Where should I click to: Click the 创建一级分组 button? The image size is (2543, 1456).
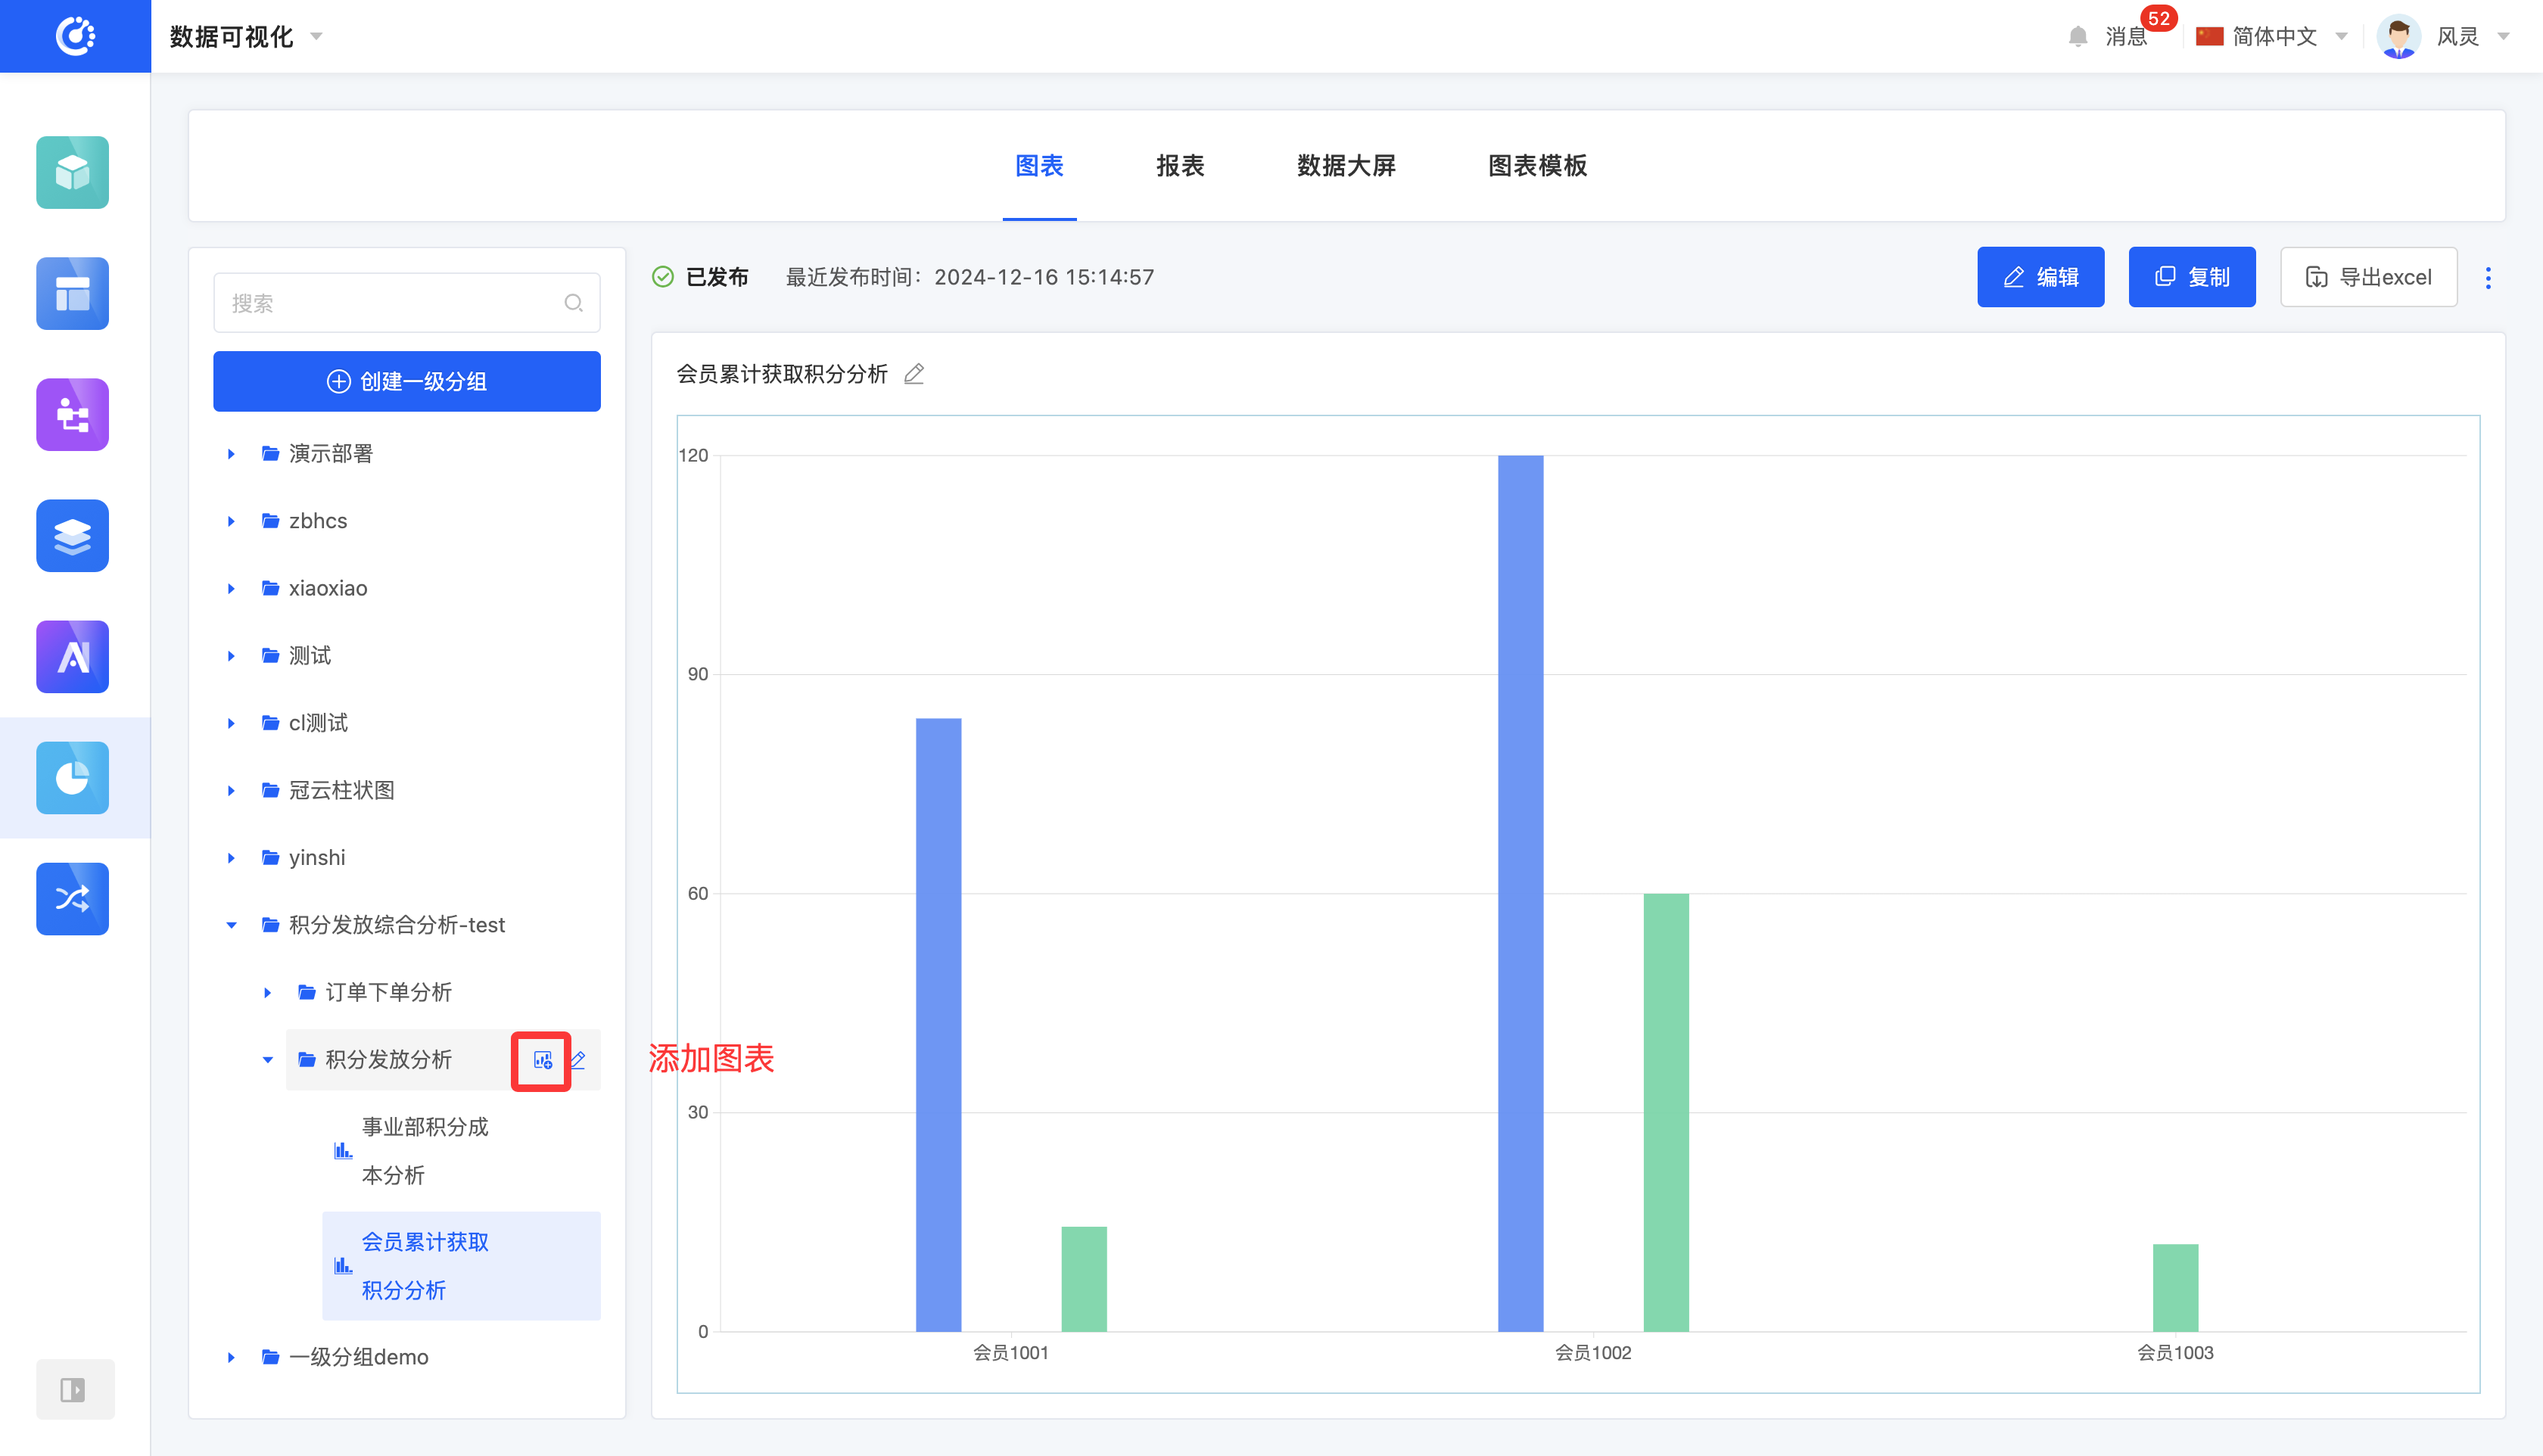(406, 381)
